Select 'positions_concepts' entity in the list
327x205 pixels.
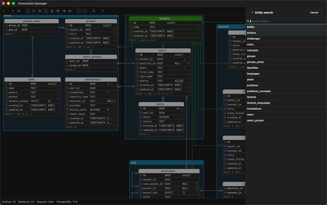(x=259, y=91)
